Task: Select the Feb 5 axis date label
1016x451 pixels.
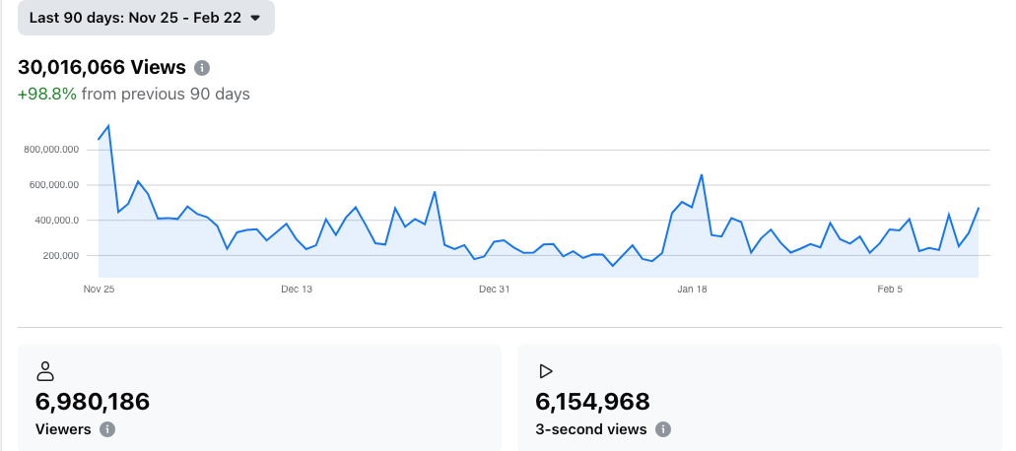Action: pyautogui.click(x=890, y=290)
